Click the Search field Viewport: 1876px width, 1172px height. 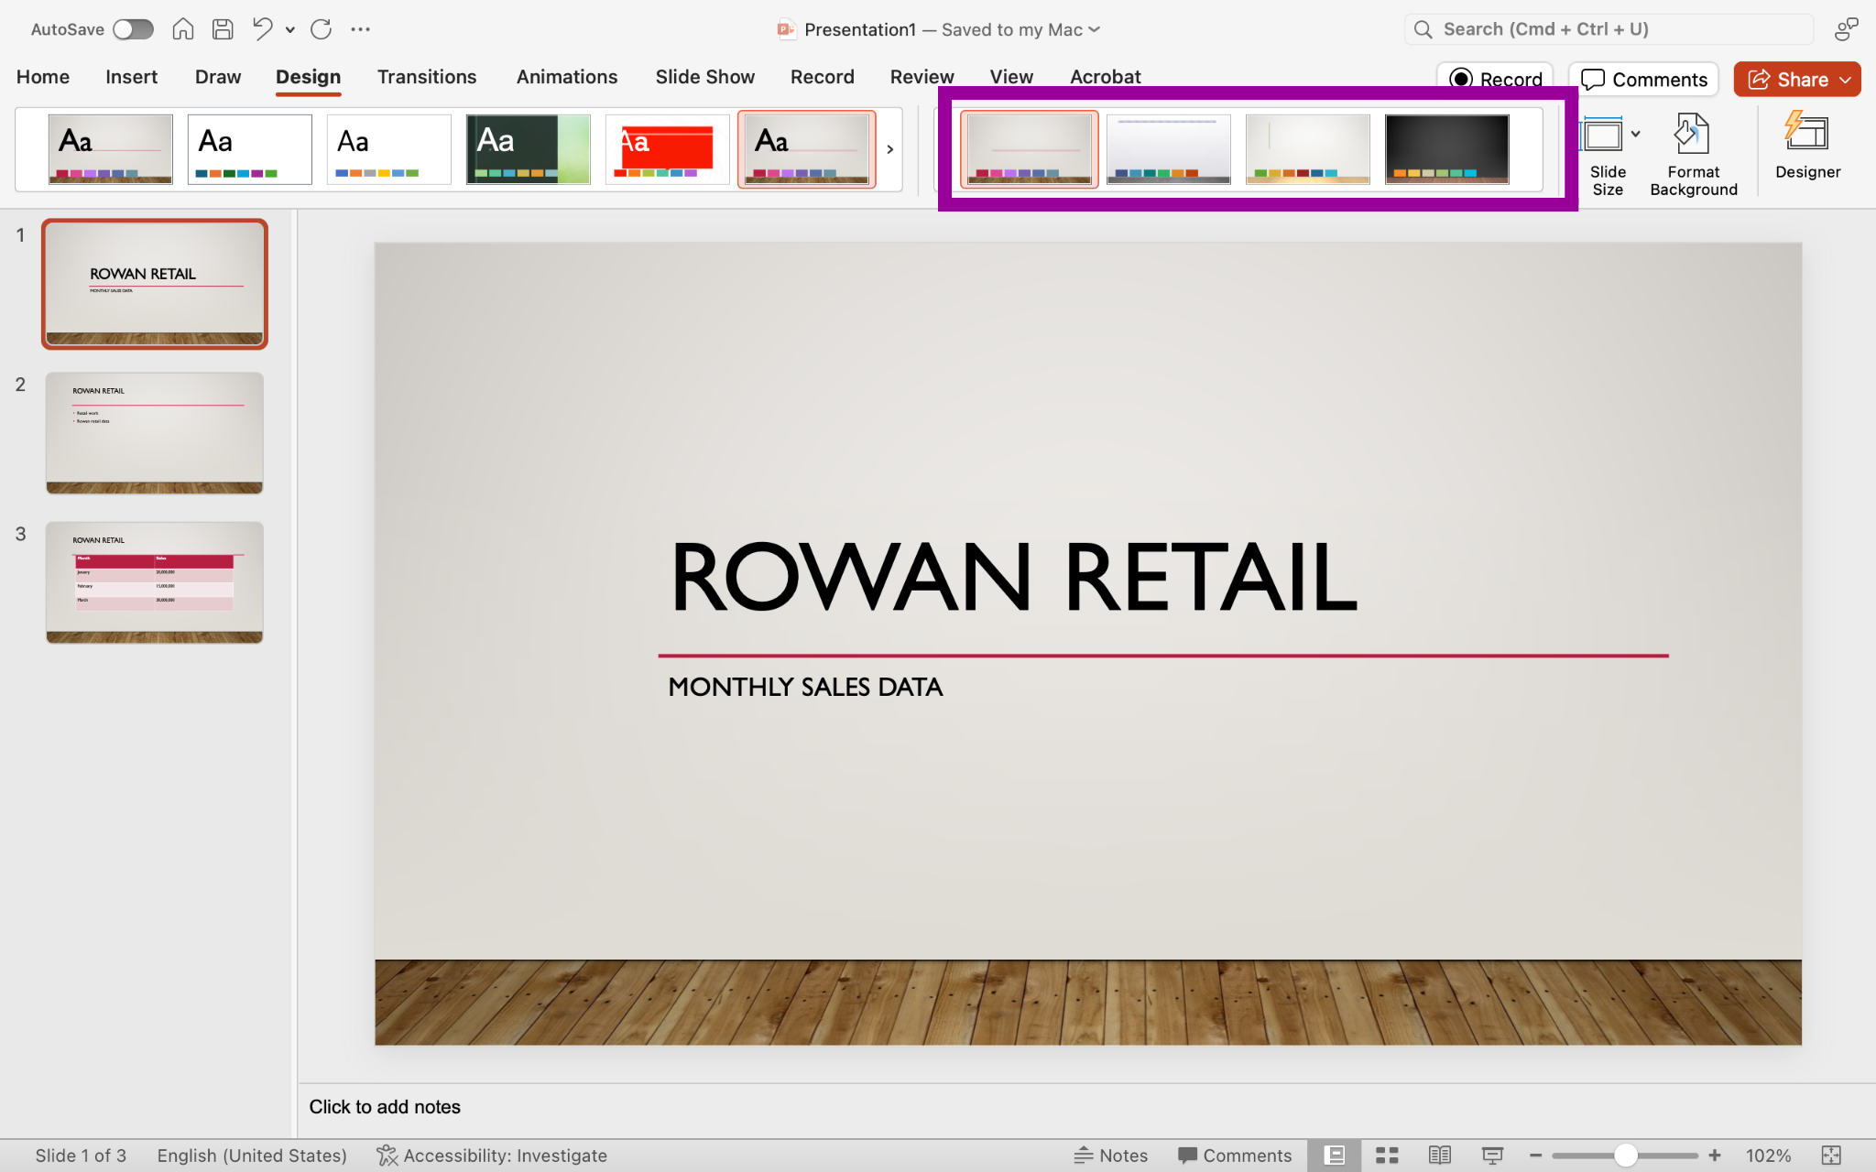[x=1609, y=29]
